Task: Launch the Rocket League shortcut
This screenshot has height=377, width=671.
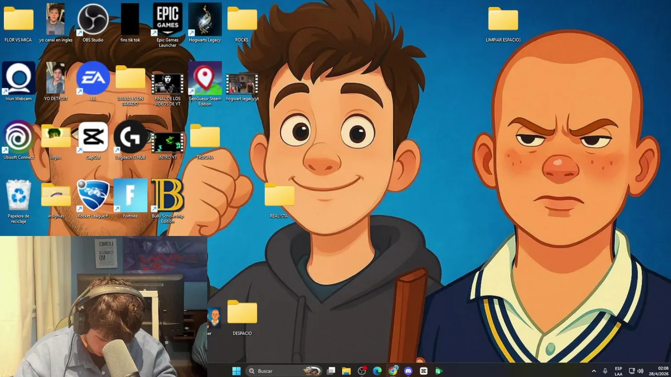Action: click(93, 199)
